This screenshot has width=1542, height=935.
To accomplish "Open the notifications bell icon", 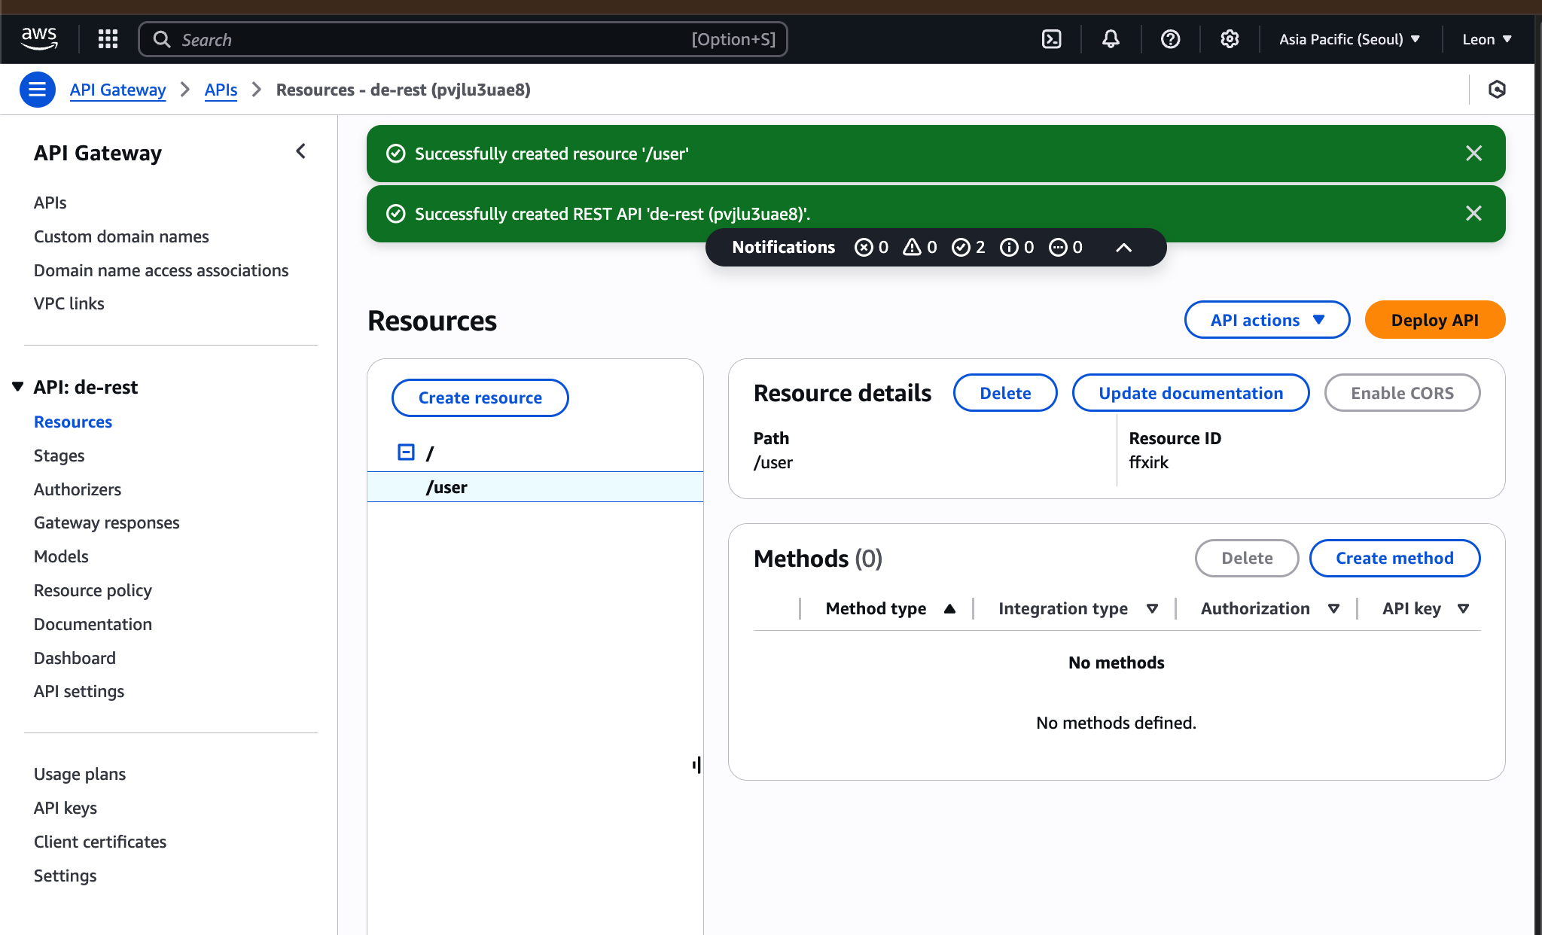I will tap(1111, 39).
